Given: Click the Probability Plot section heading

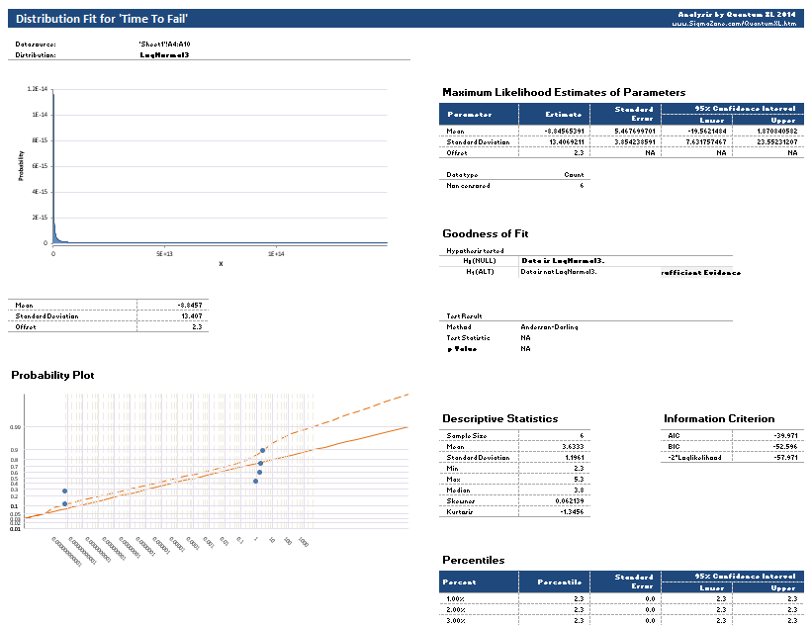Looking at the screenshot, I should click(x=53, y=375).
